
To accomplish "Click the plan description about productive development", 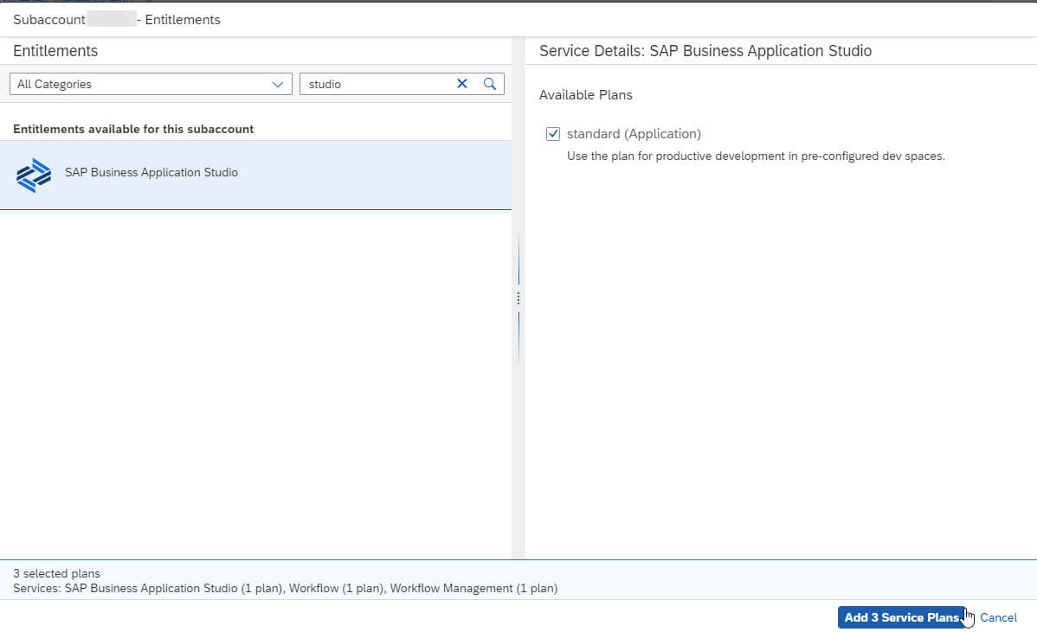I will (755, 156).
